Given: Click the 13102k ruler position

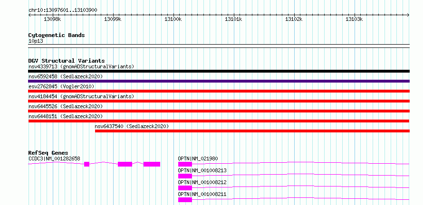Looking at the screenshot, I should pos(294,19).
